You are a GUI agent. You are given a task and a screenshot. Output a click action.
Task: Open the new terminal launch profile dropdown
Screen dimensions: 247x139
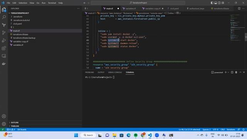tap(228, 72)
